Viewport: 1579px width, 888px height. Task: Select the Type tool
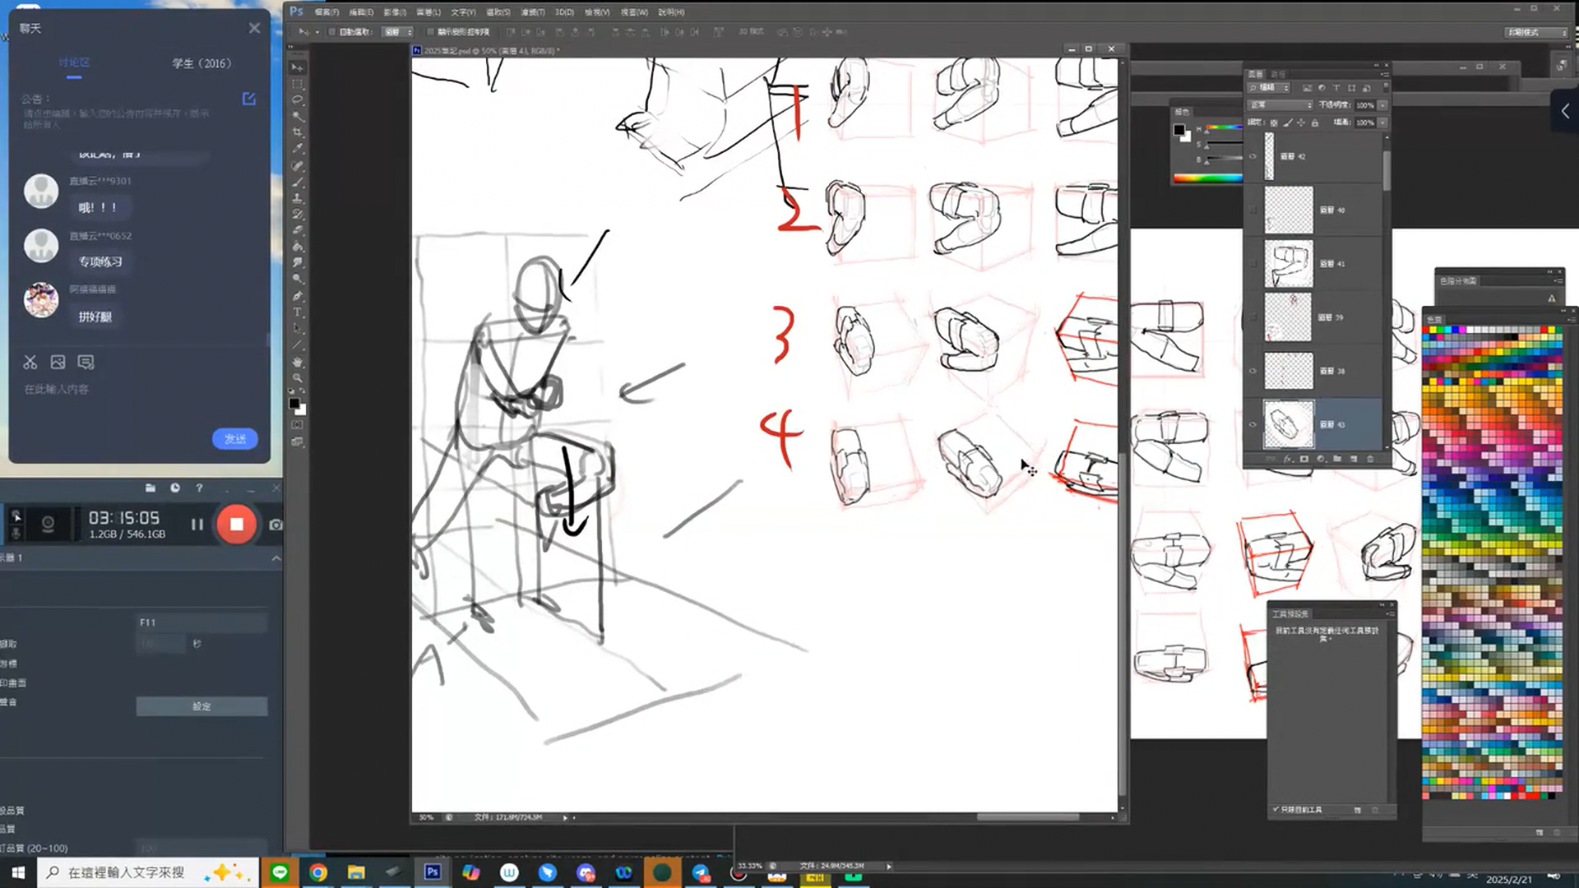[x=298, y=312]
